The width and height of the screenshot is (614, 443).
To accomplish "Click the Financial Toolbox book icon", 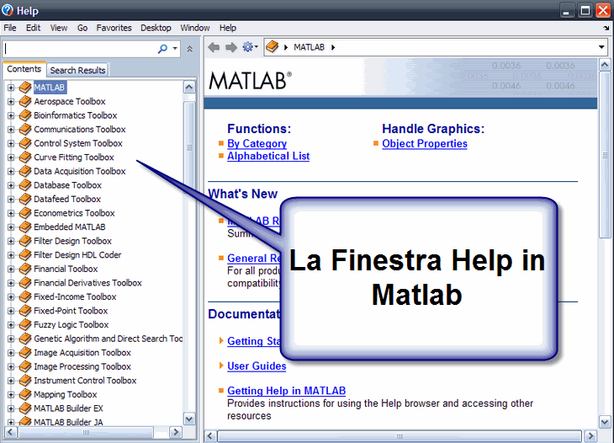I will click(x=25, y=269).
